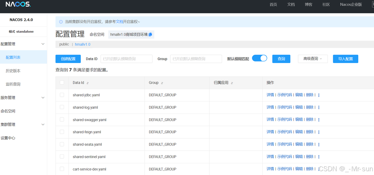Click DEFAULT_GROUP in shared-feign.yaml row

point(162,132)
